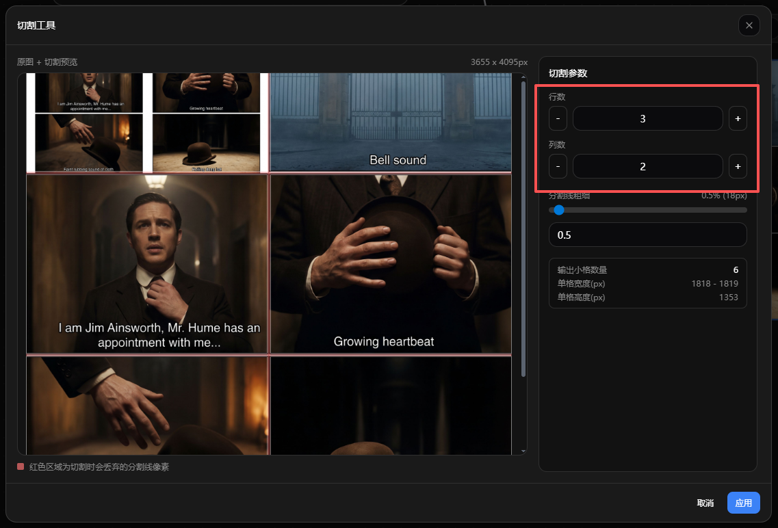This screenshot has height=528, width=778.
Task: Click the bottom-right dark hat preview cell
Action: (391, 405)
